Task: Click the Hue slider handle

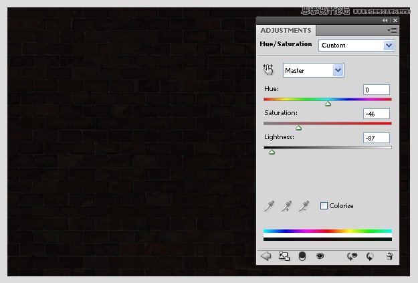Action: [328, 104]
